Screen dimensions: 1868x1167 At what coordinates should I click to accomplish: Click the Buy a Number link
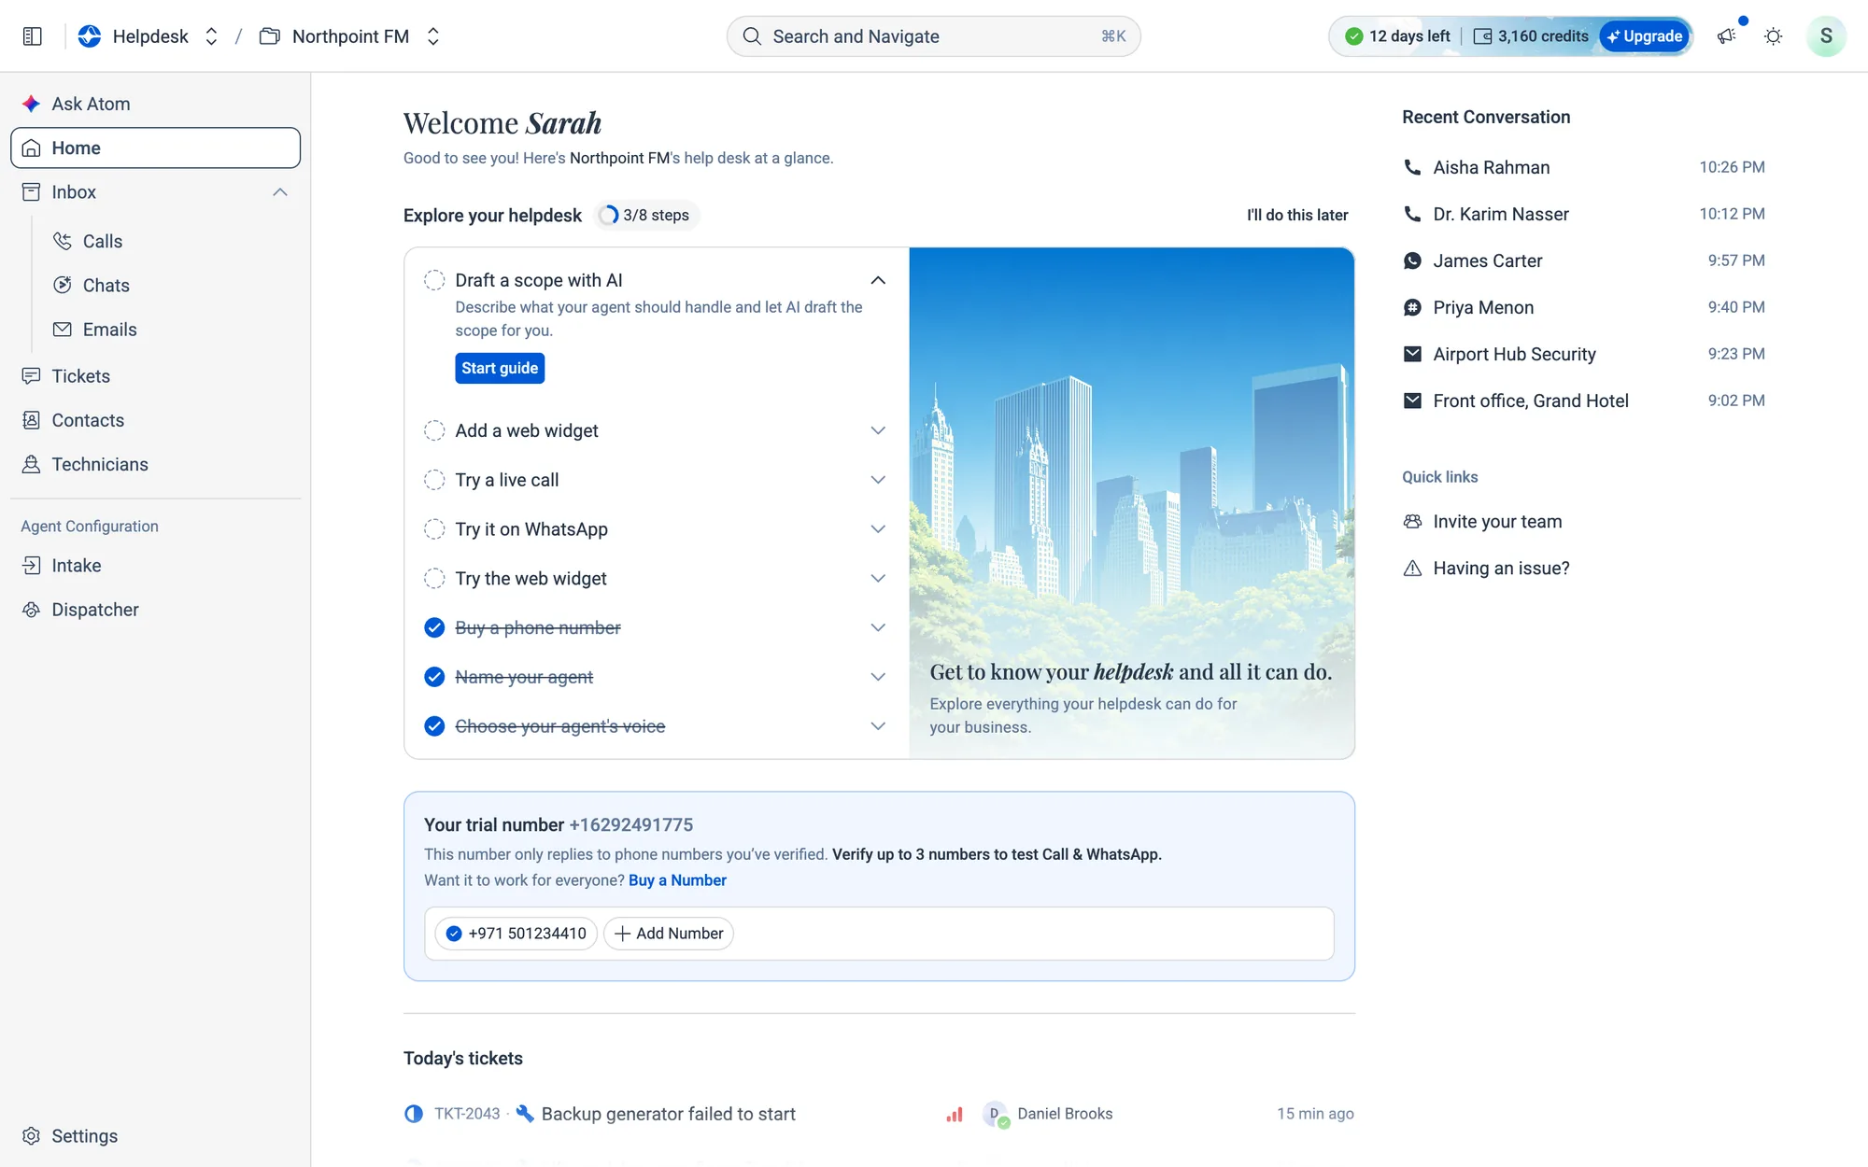click(677, 880)
